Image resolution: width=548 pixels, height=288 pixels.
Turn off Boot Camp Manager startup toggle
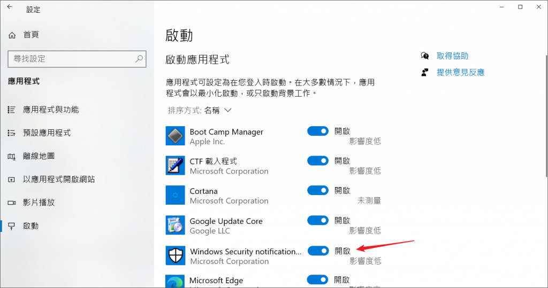coord(318,131)
